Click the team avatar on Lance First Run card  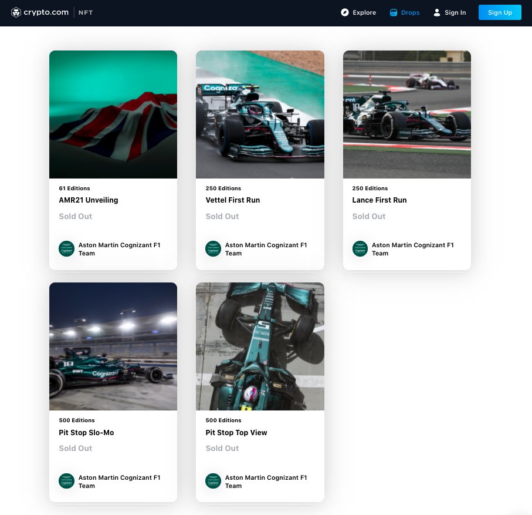point(360,249)
